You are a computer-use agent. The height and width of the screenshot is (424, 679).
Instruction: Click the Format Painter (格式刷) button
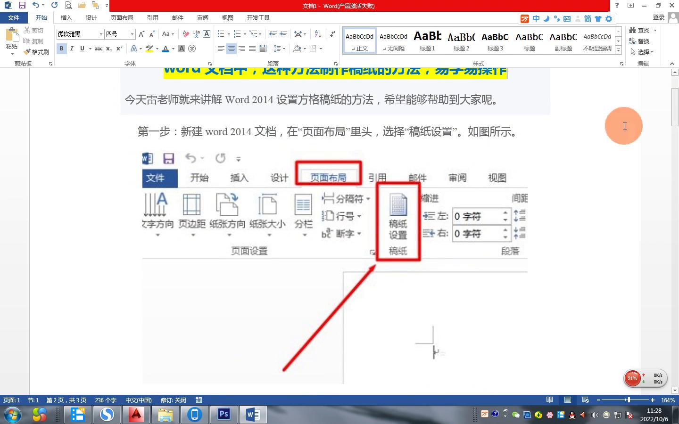37,52
